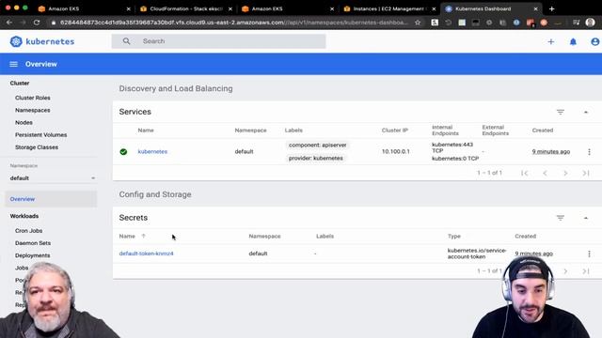Screen dimensions: 602x338
Task: Click inside the Search field
Action: click(x=219, y=41)
